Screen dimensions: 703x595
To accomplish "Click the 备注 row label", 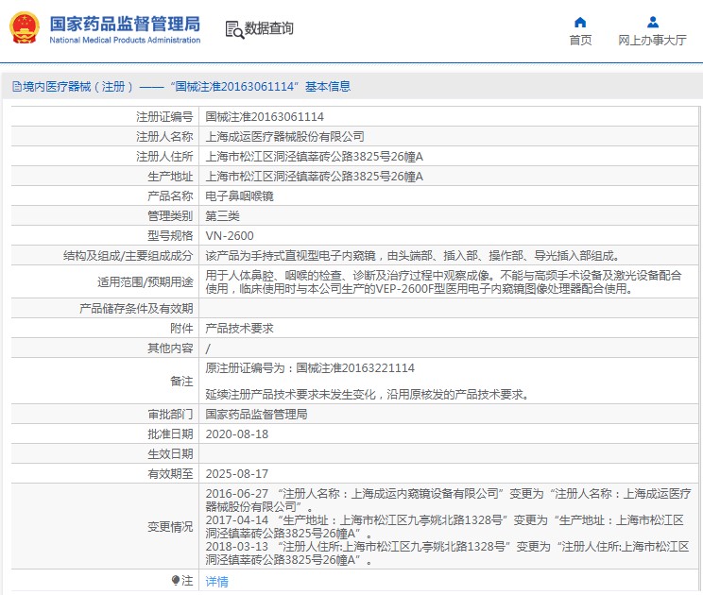I will tap(181, 382).
